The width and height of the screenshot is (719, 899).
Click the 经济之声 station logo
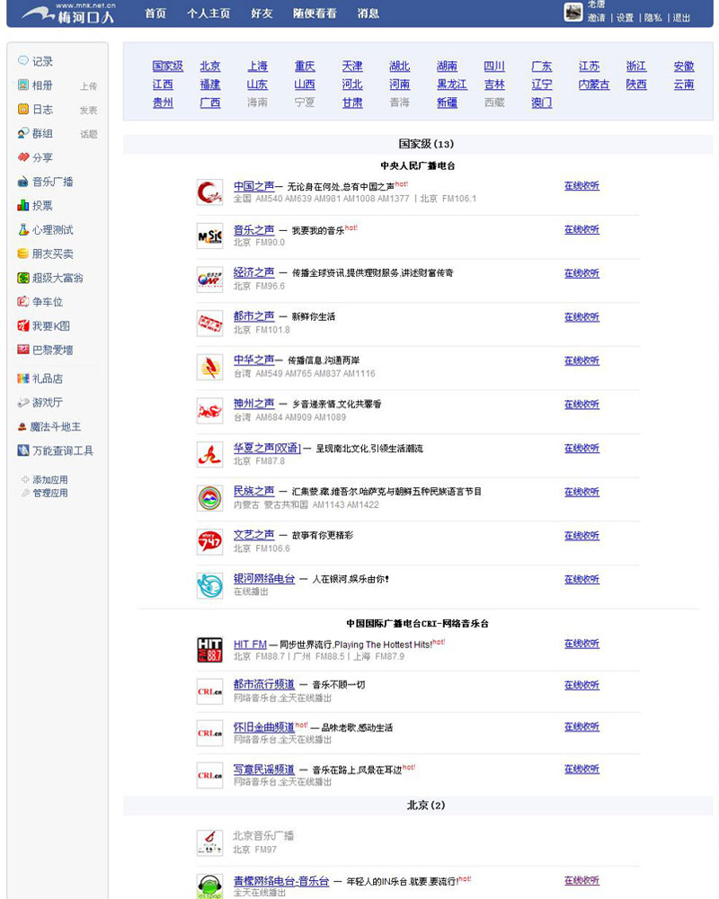209,280
